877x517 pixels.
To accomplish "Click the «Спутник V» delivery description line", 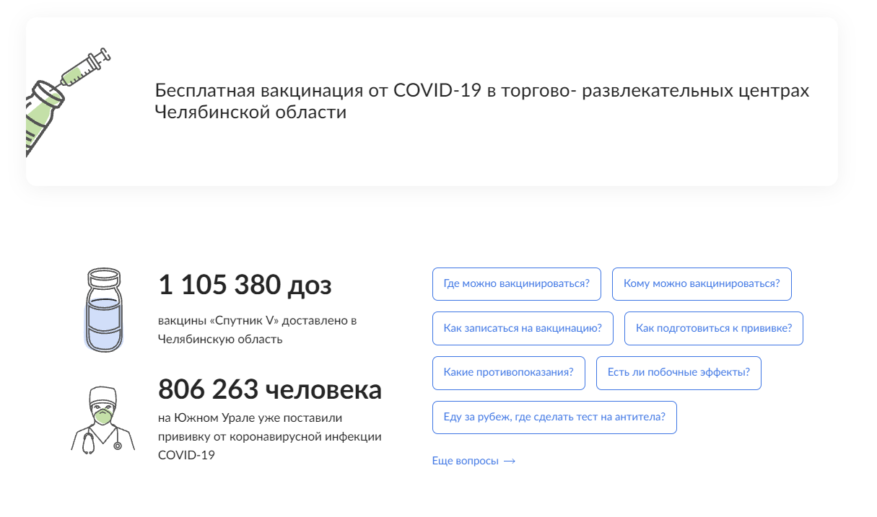I will click(x=257, y=320).
